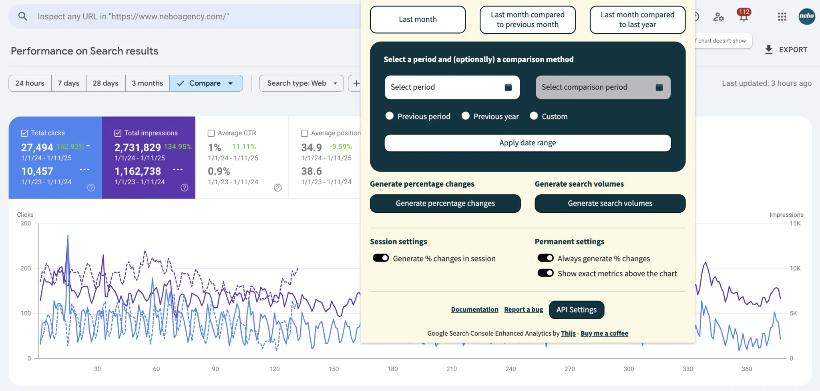Click the EXPORT button label

tap(793, 50)
